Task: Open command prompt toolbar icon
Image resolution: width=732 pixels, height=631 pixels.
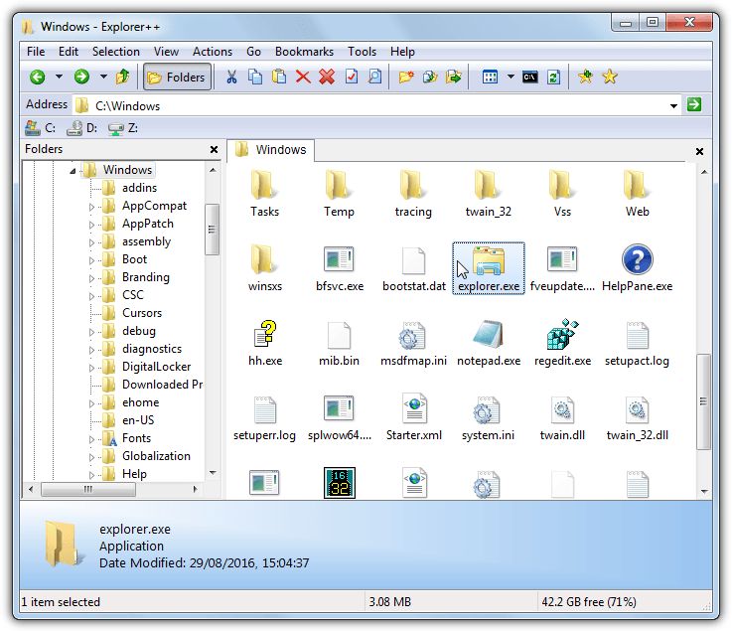Action: tap(529, 77)
